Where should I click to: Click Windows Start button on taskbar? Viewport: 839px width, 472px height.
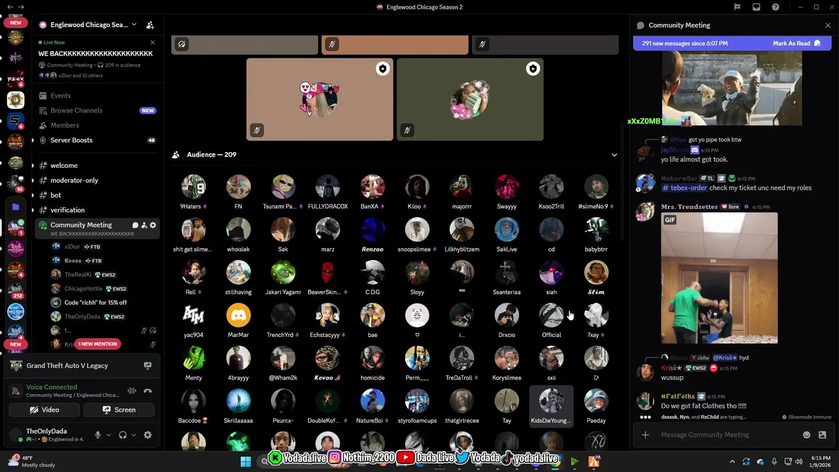pyautogui.click(x=246, y=462)
